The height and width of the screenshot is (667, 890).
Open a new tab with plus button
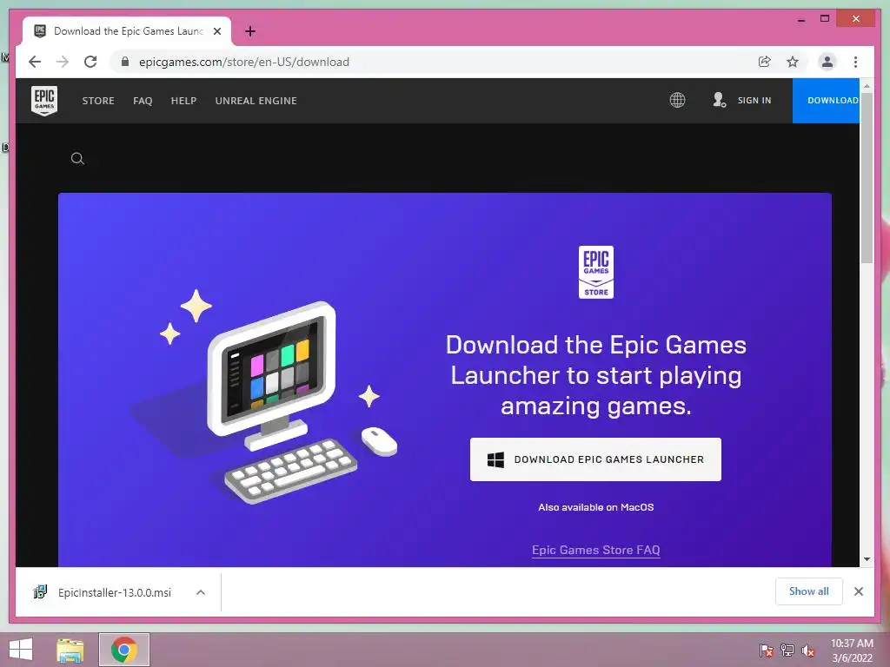[x=250, y=31]
